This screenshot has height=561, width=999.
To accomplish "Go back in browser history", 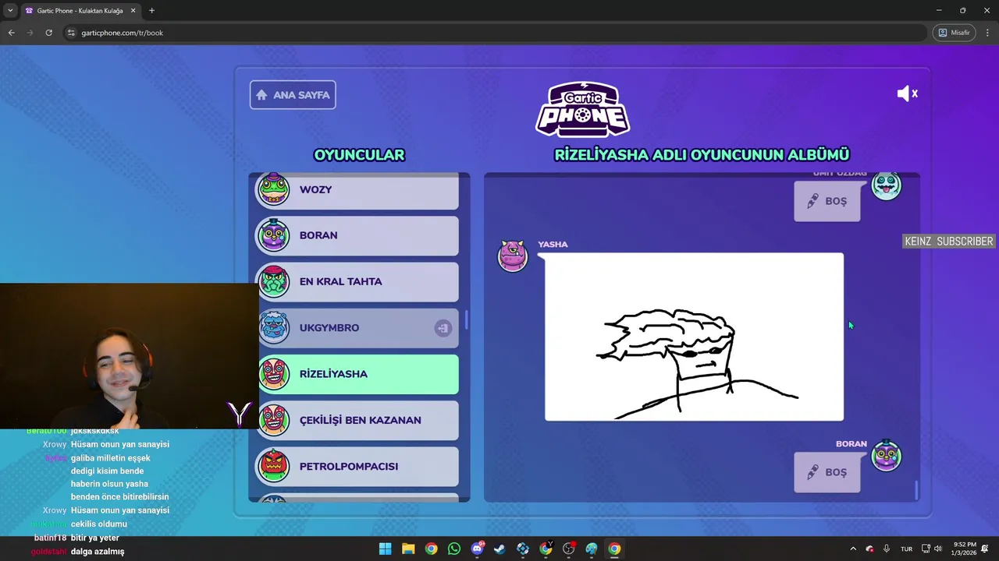I will point(11,33).
